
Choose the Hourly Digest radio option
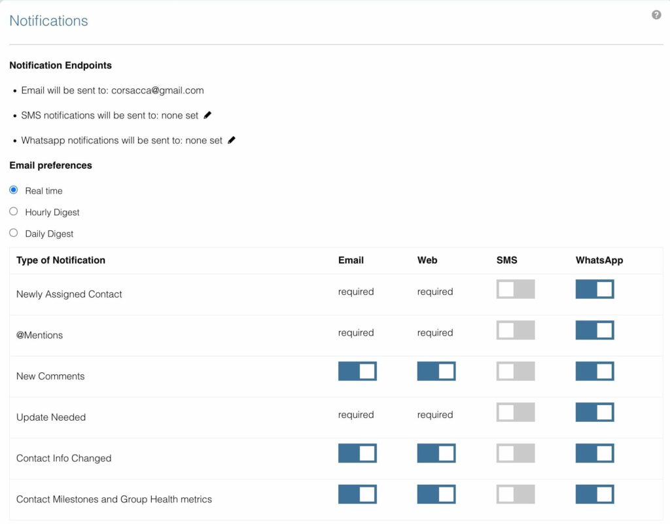tap(14, 212)
